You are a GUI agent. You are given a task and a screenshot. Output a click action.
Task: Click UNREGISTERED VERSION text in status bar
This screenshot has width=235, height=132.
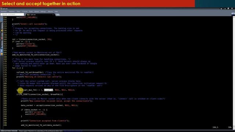(x=9, y=131)
